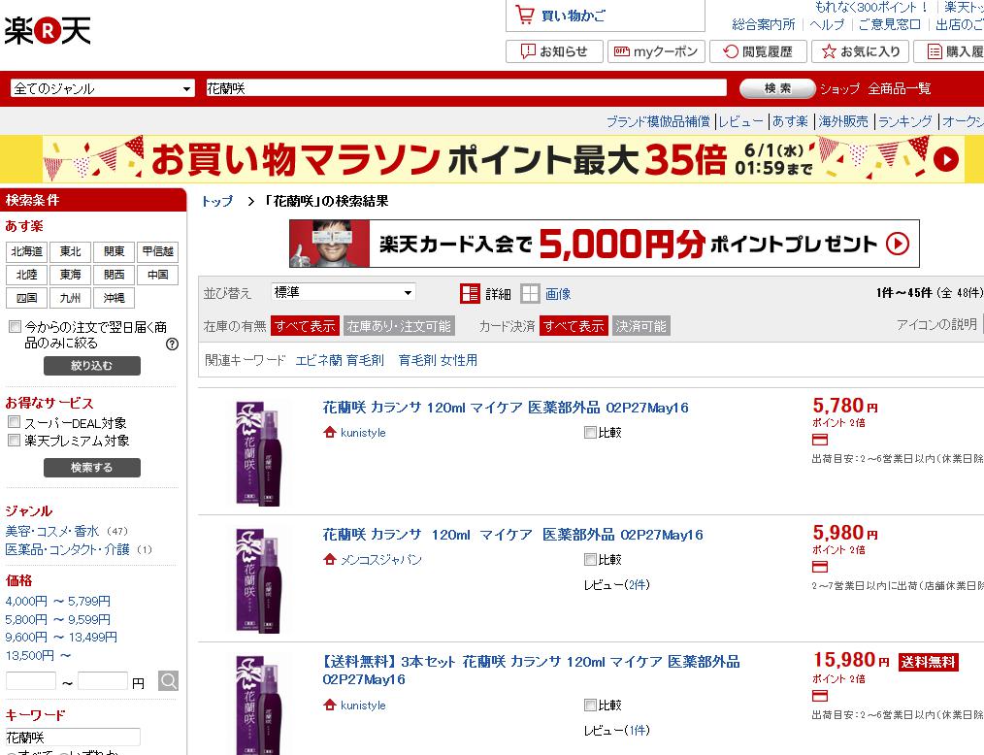Screen dimensions: 984x755
Task: Click the card payment icon for 15,980円 item
Action: point(820,696)
